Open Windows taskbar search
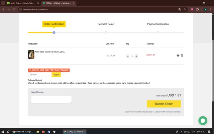This screenshot has width=214, height=134. click(8, 132)
